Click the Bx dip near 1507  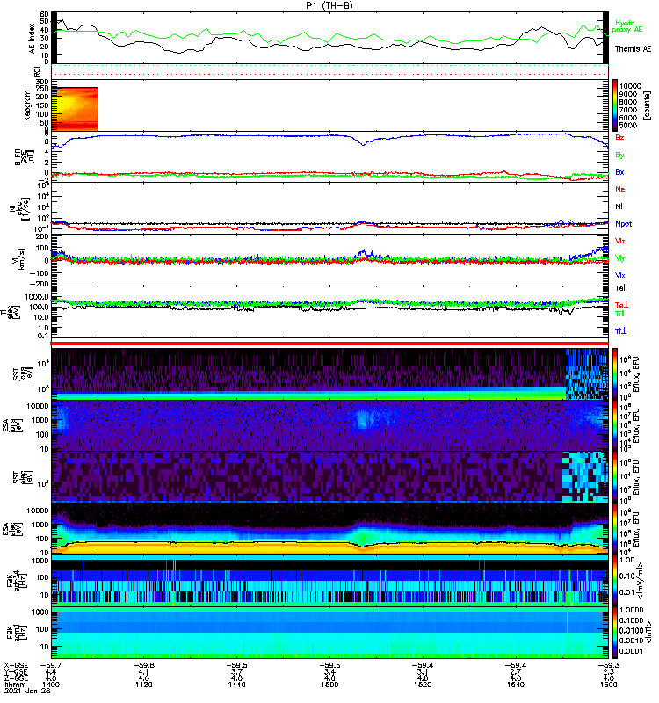pos(364,143)
